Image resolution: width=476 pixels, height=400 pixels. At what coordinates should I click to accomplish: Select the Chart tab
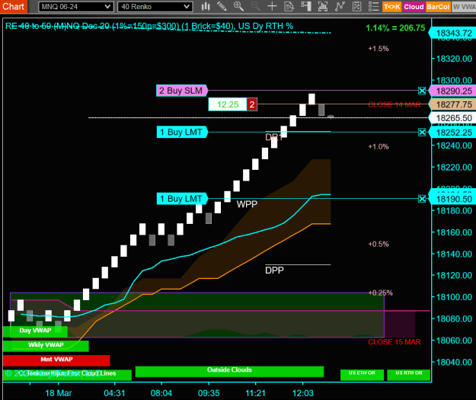14,6
